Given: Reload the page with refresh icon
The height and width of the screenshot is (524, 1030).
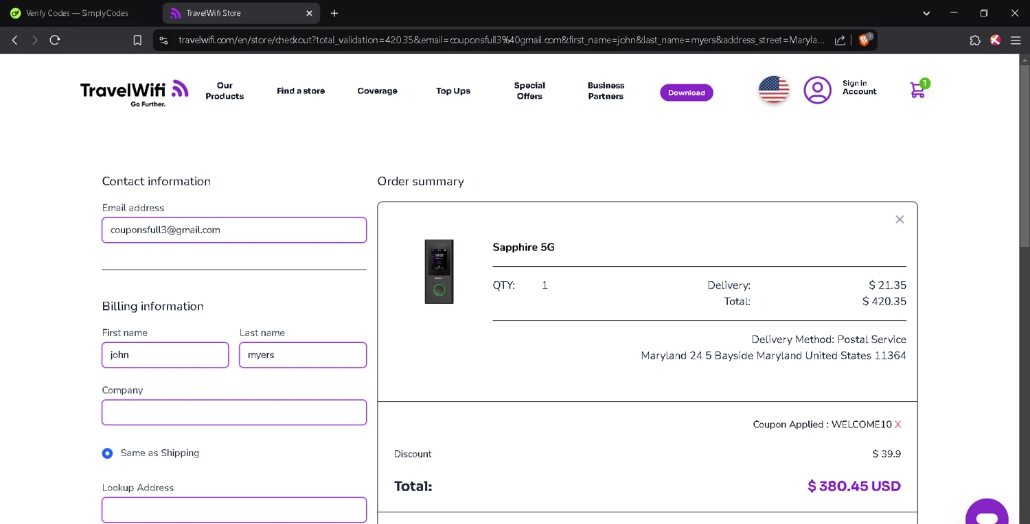Looking at the screenshot, I should click(x=55, y=40).
